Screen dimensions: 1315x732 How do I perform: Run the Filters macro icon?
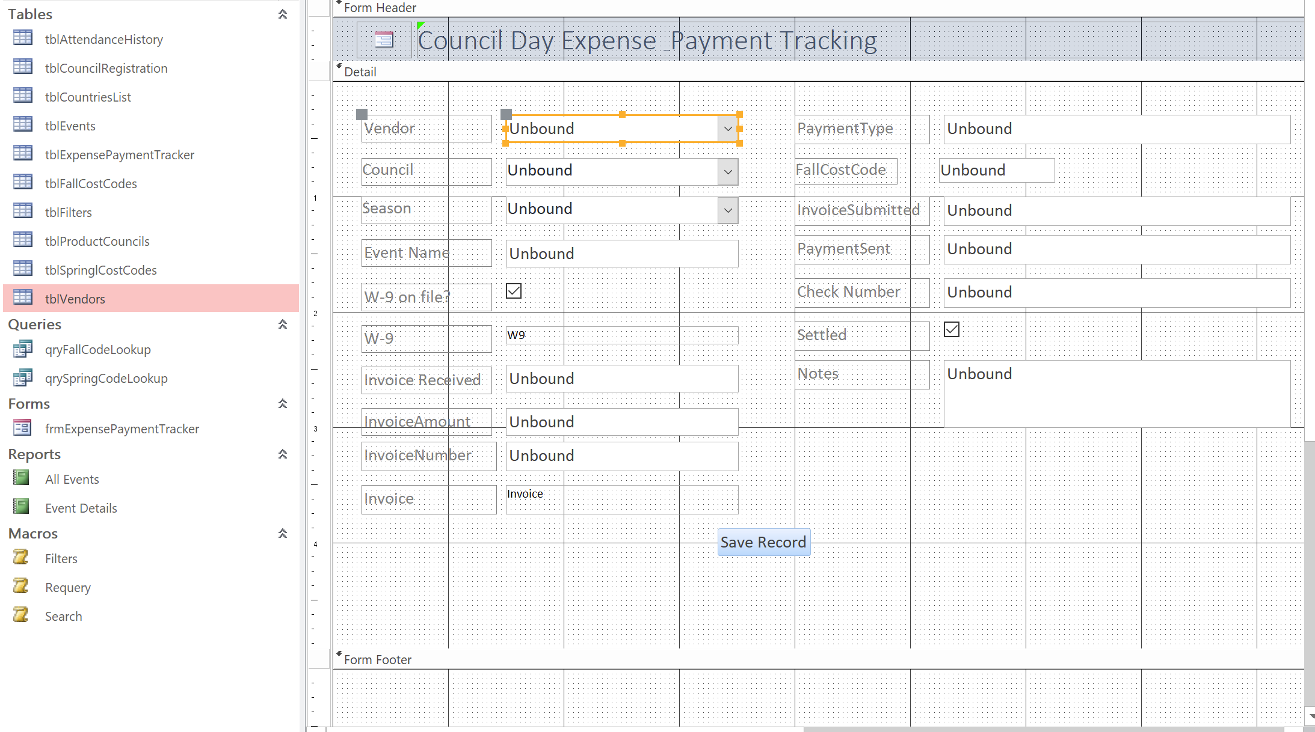(20, 557)
